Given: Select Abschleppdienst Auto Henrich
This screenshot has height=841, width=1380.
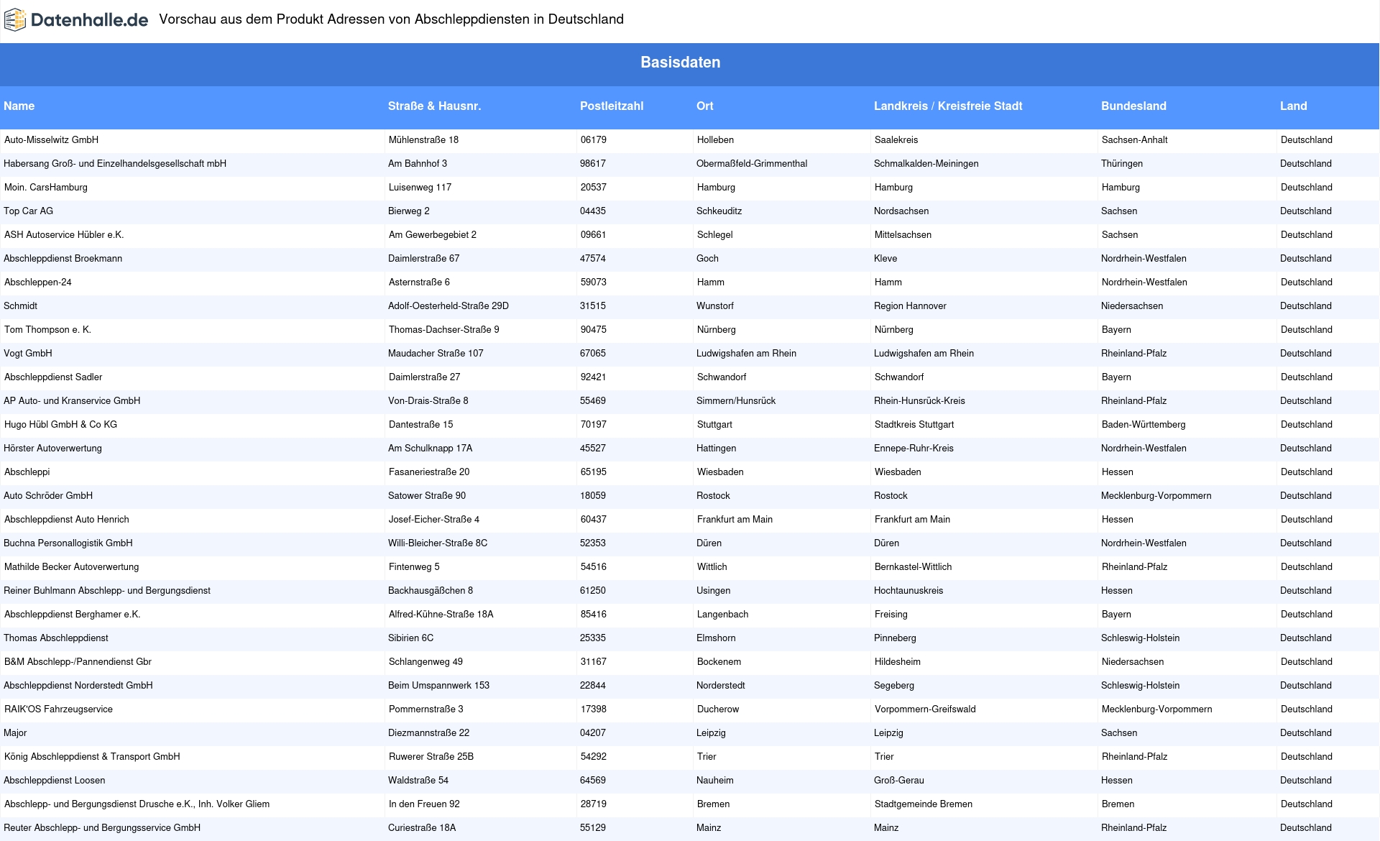Looking at the screenshot, I should [x=67, y=520].
